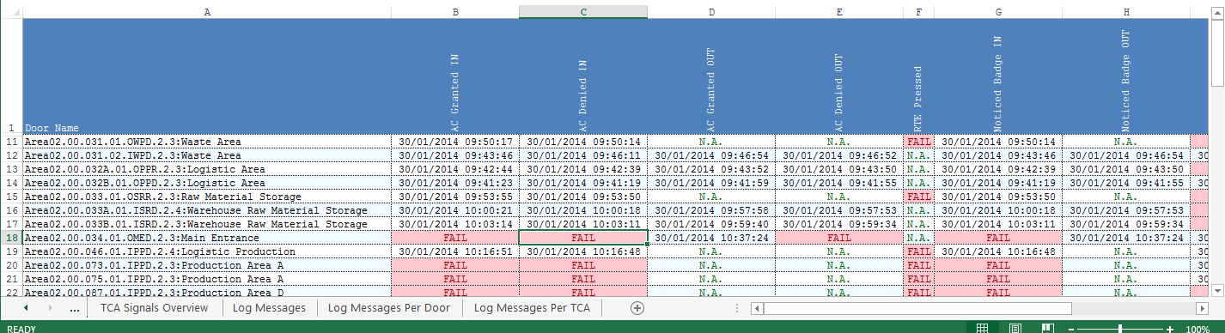1225x333 pixels.
Task: Select cell Area02.00.032B.01.OPPD.2.3:Logistic Area
Action: click(207, 183)
